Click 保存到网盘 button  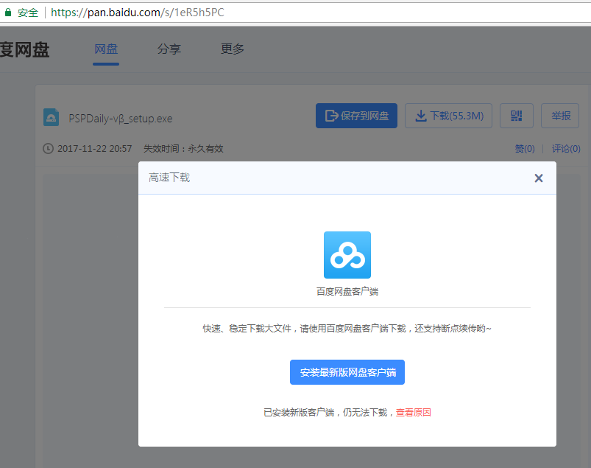coord(356,116)
